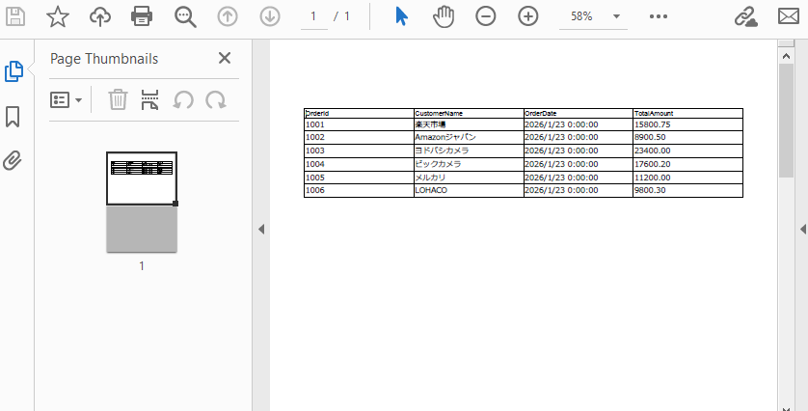808x411 pixels.
Task: Click the amount 8900.50
Action: coord(650,137)
